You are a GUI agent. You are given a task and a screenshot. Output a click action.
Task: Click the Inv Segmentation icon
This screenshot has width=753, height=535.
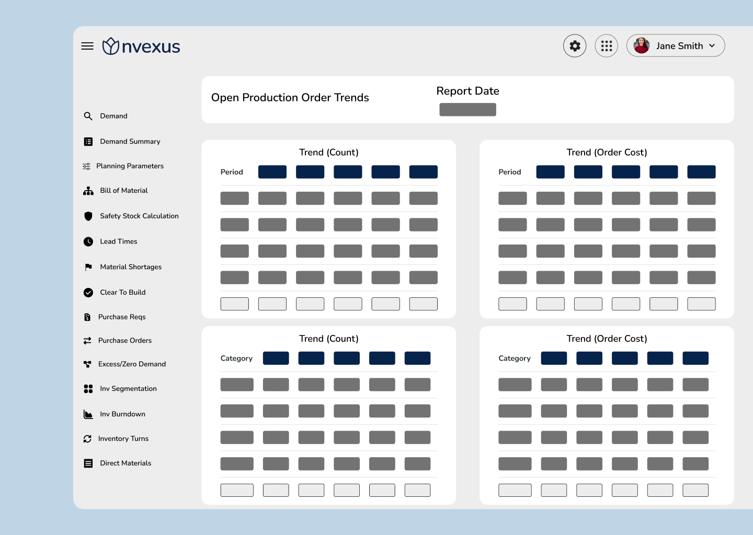[x=88, y=389]
